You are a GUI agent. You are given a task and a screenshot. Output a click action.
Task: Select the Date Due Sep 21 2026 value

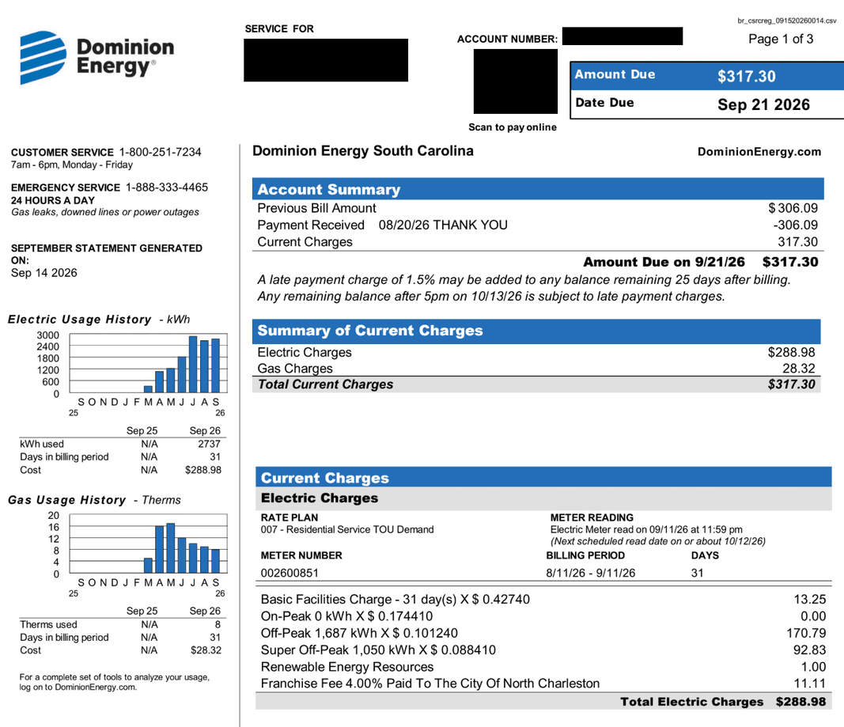coord(763,104)
